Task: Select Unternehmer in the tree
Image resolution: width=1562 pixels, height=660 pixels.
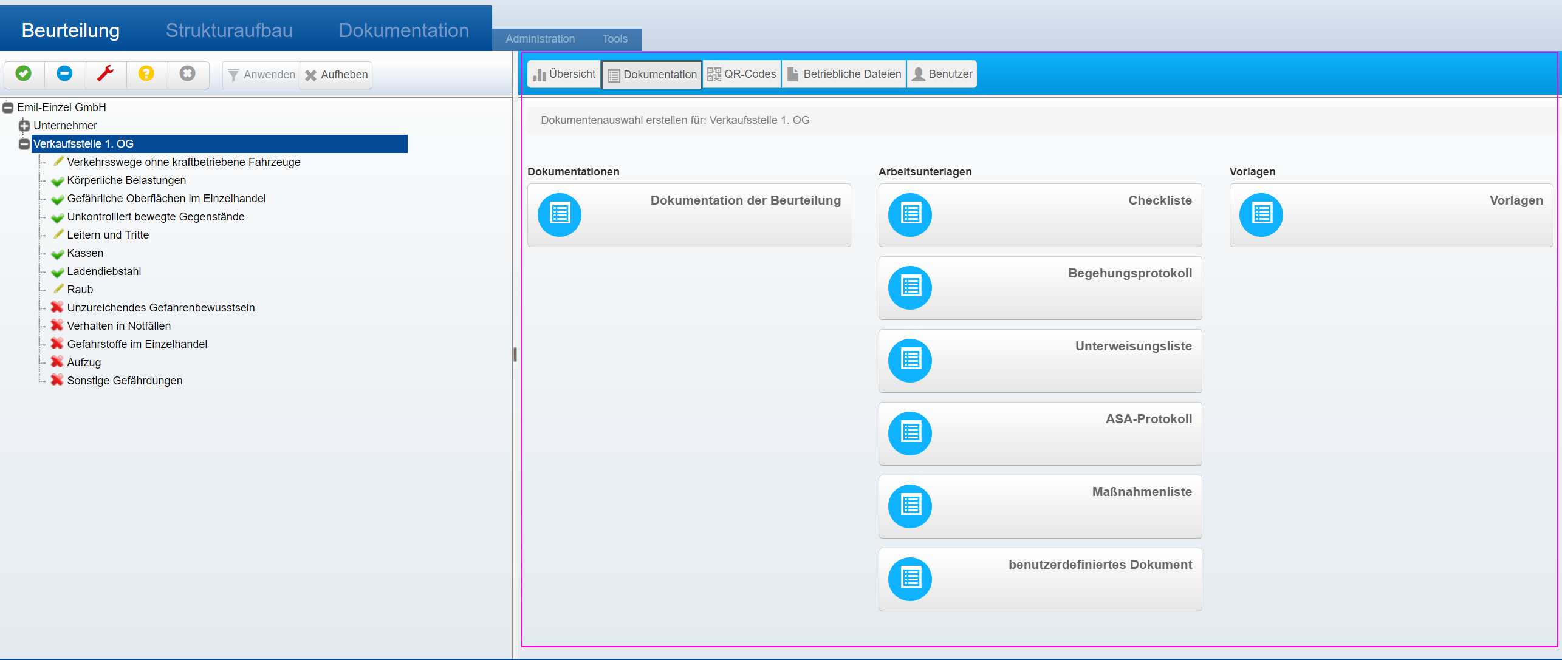Action: [65, 126]
